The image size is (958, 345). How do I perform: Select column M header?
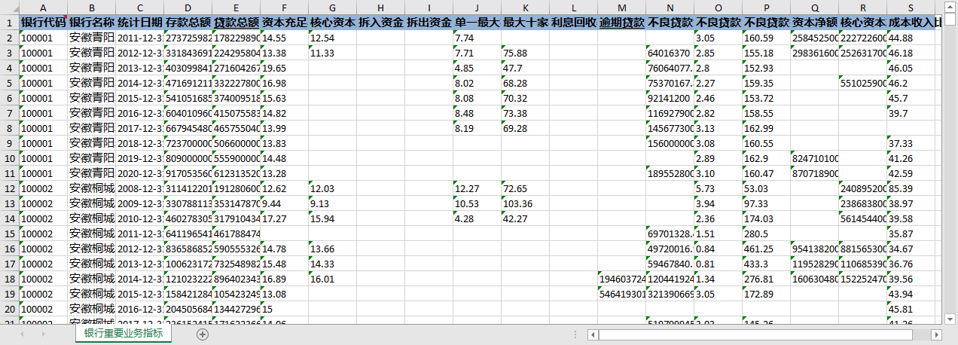pyautogui.click(x=621, y=7)
